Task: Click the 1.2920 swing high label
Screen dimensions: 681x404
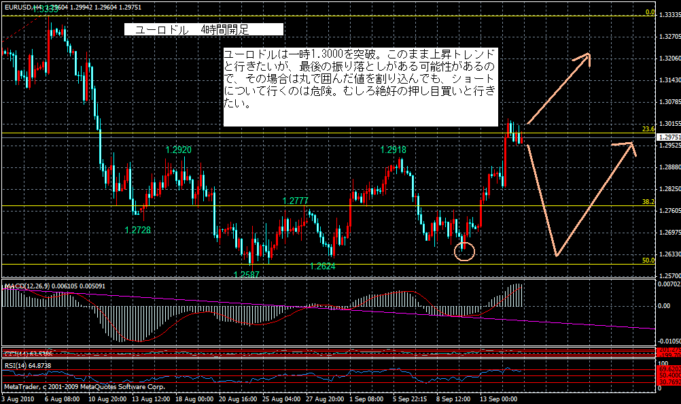Action: tap(179, 150)
